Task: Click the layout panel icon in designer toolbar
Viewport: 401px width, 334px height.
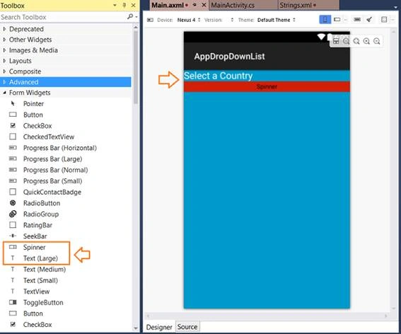Action: point(384,19)
